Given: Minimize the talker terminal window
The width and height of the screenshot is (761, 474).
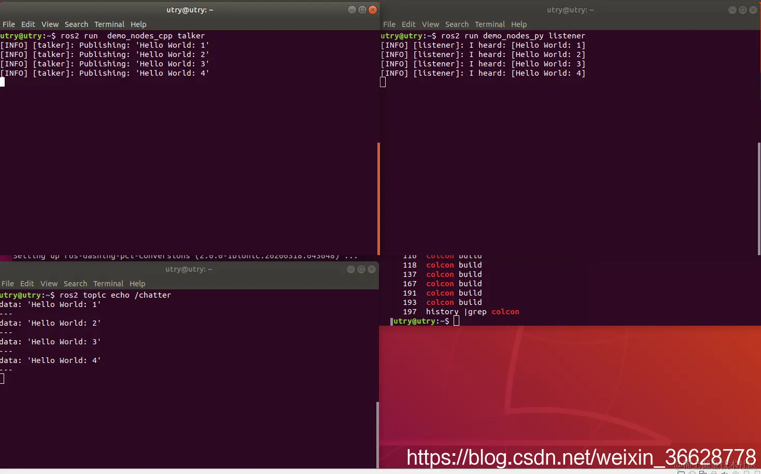Looking at the screenshot, I should pos(352,10).
